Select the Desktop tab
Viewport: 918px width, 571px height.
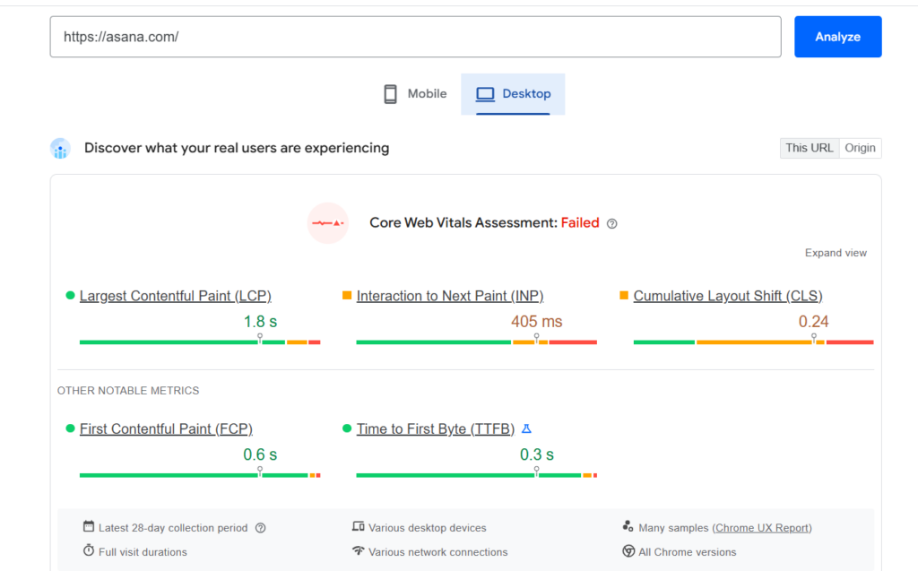click(514, 94)
